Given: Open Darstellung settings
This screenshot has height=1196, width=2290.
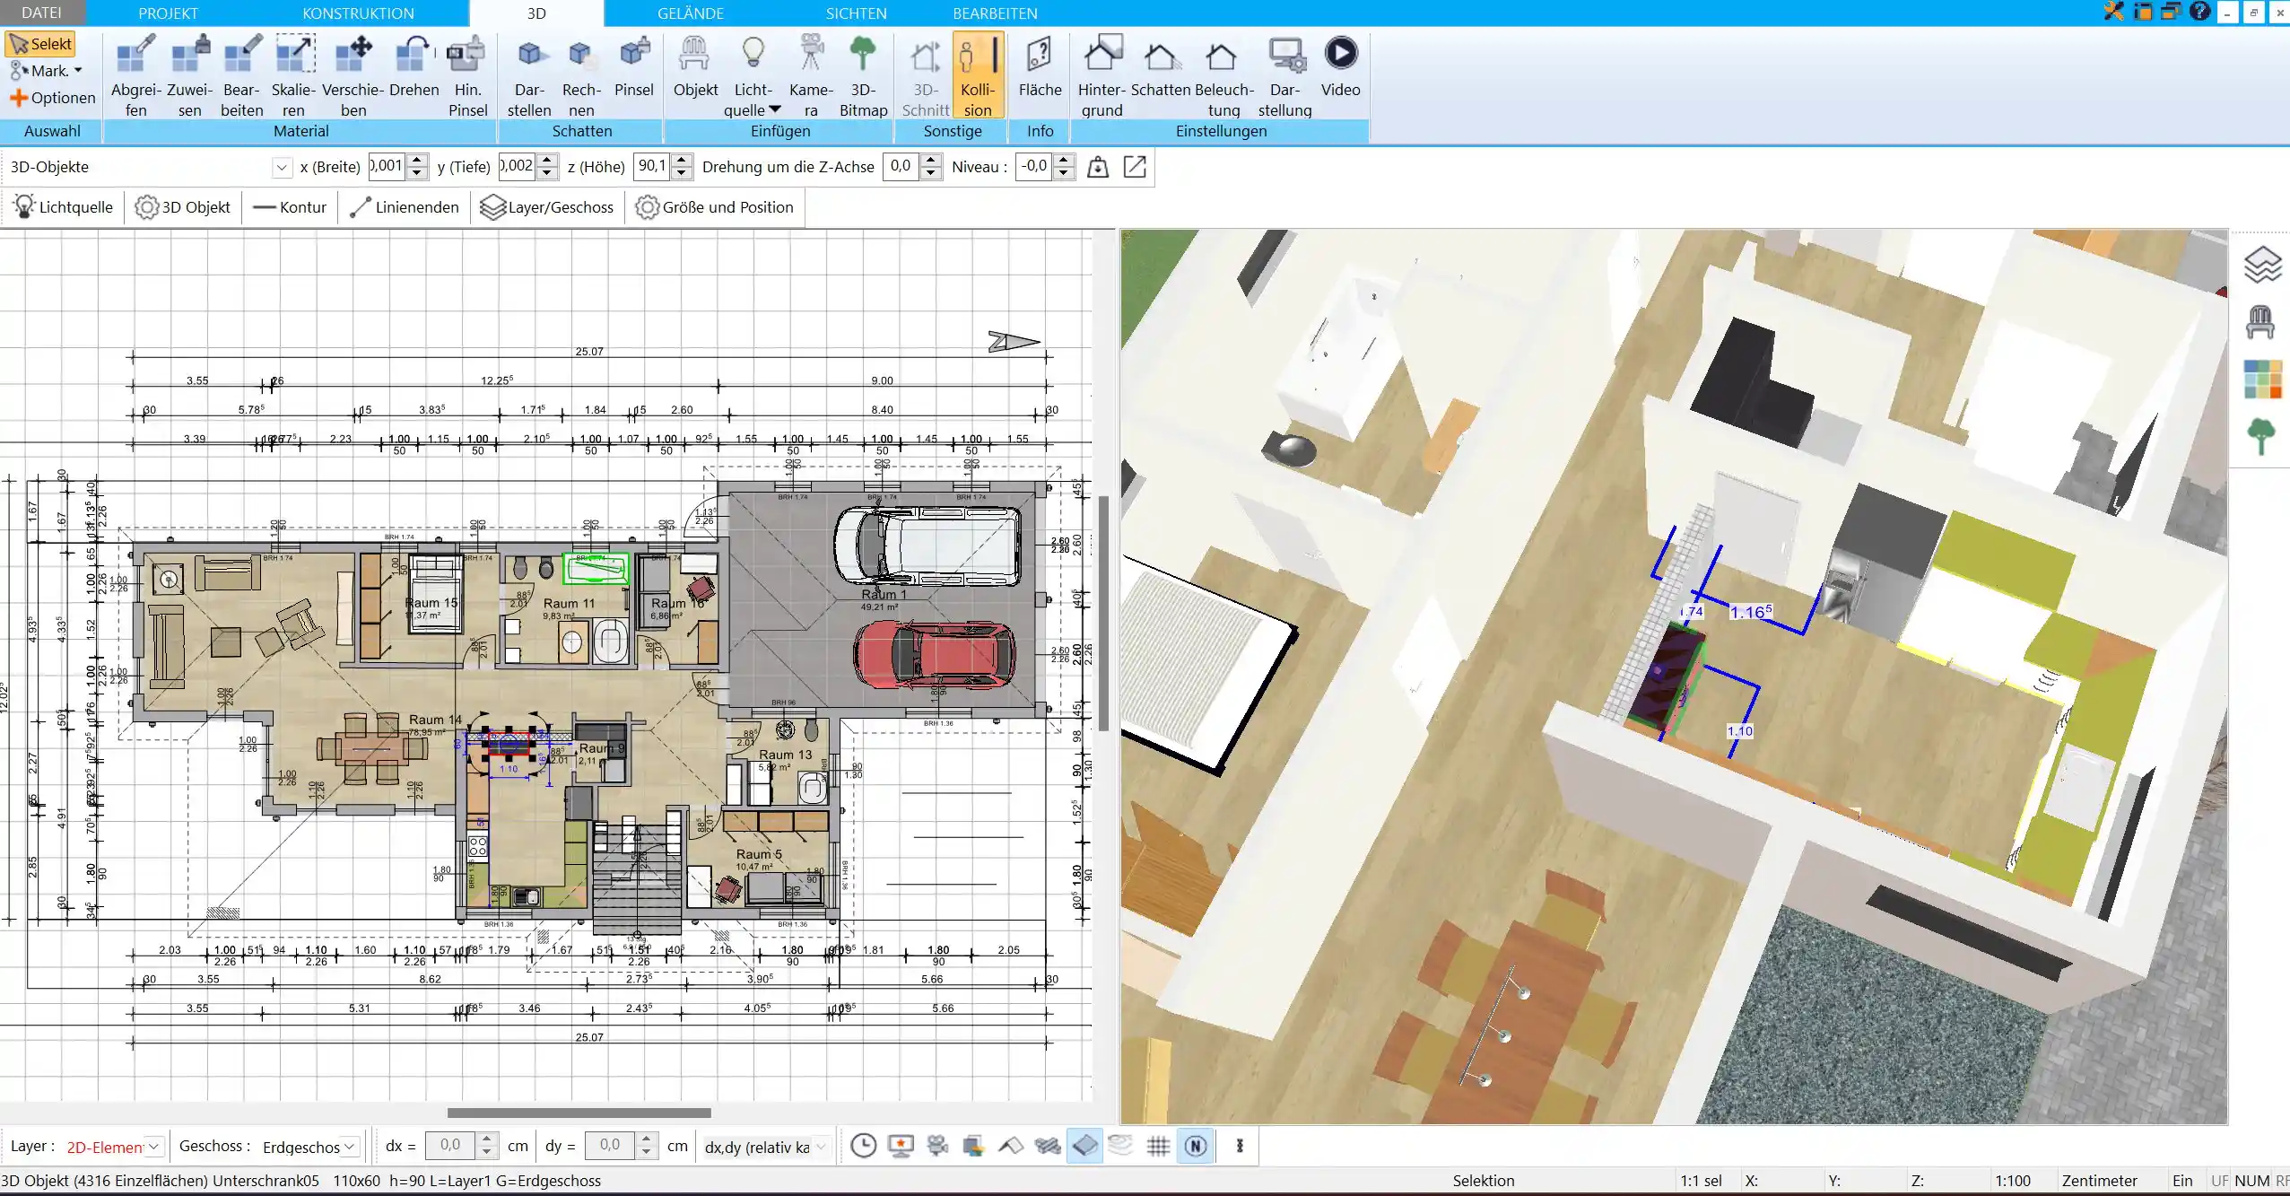Looking at the screenshot, I should pos(1284,76).
